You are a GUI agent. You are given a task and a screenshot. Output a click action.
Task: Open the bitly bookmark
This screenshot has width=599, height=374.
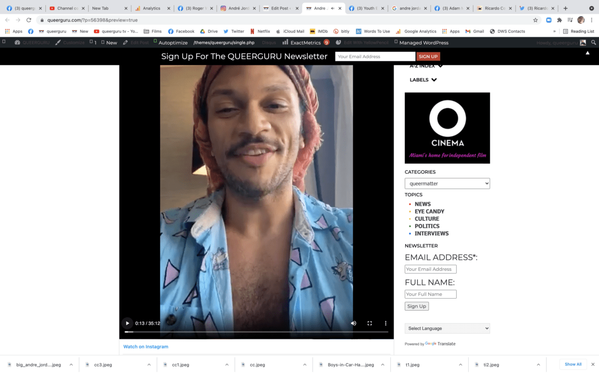pos(341,31)
